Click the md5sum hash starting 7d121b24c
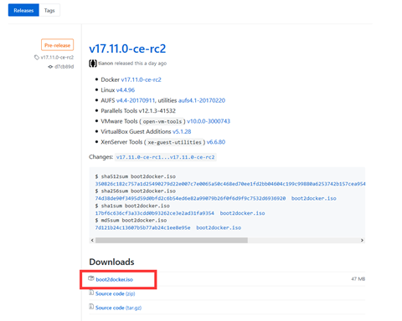Screen dimensions: 402x321 pos(142,227)
